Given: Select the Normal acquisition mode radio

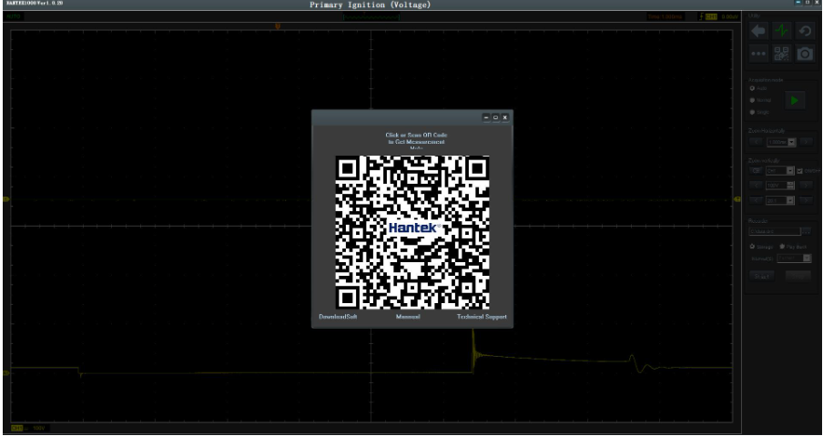Looking at the screenshot, I should click(x=752, y=100).
